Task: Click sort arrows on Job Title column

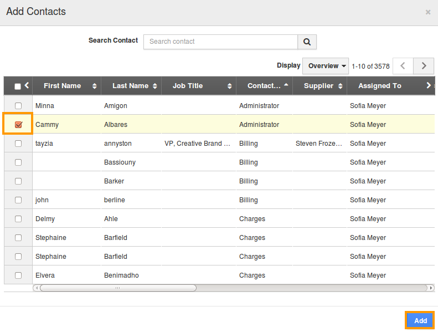Action: (230, 86)
